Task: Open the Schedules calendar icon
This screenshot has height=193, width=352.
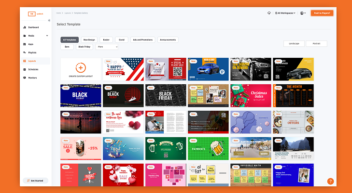Action: point(25,69)
